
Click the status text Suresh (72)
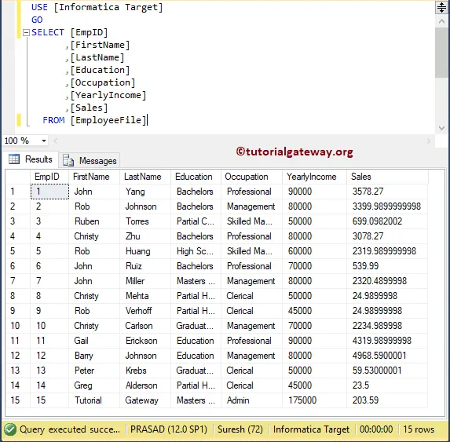[x=240, y=429]
